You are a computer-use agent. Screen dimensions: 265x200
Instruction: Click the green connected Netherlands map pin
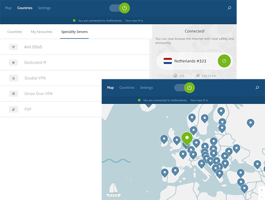pyautogui.click(x=187, y=138)
